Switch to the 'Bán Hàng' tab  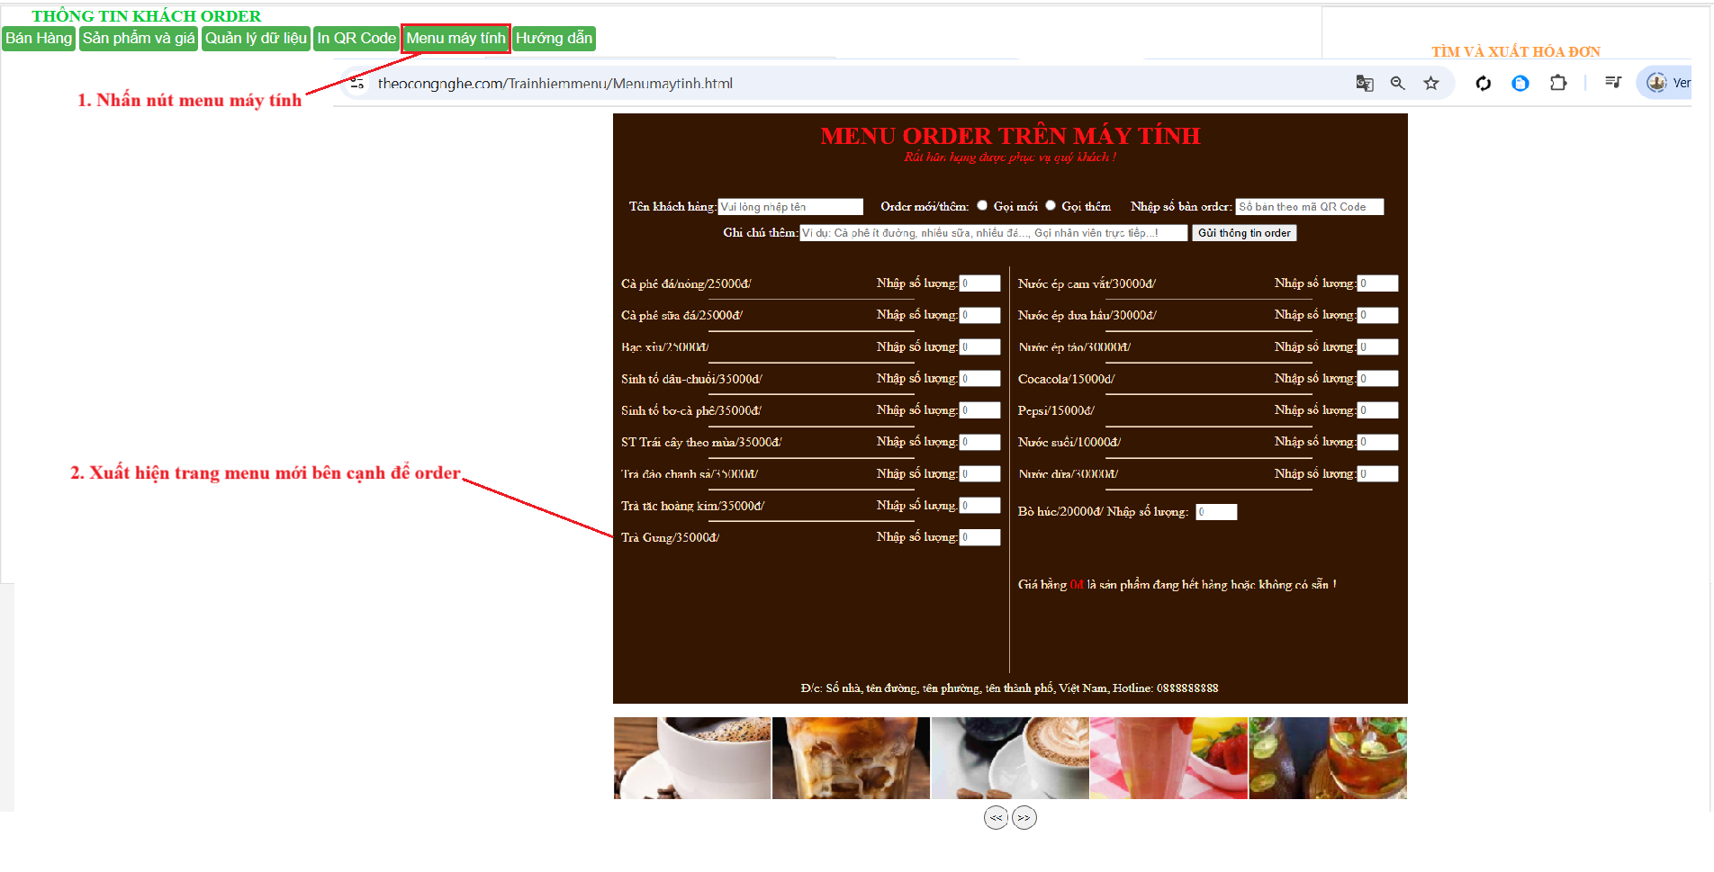39,39
